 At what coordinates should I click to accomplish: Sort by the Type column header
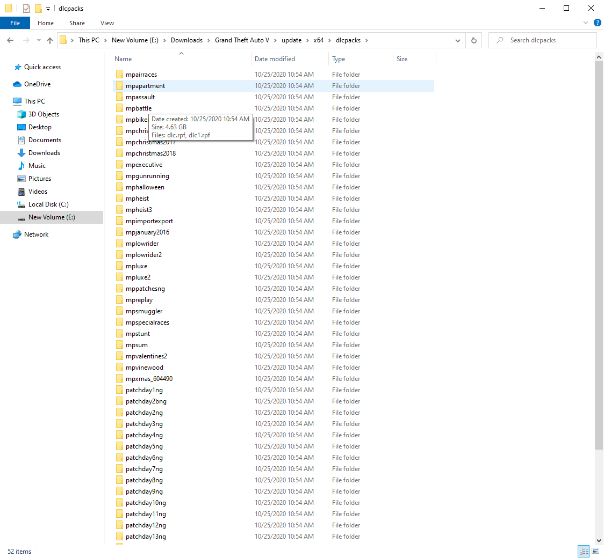(361, 59)
